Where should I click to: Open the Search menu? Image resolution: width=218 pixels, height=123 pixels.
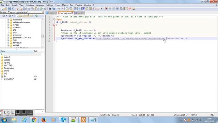(14, 5)
